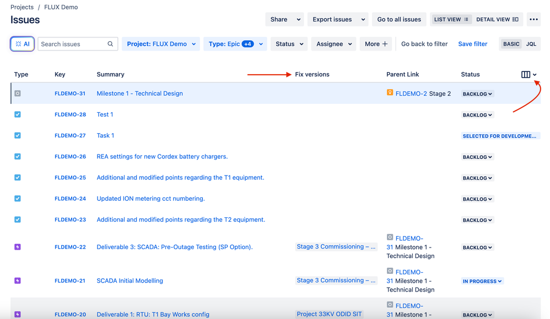The height and width of the screenshot is (319, 550).
Task: Click the parent link icon in FLDEMO-21 row
Action: 390,271
